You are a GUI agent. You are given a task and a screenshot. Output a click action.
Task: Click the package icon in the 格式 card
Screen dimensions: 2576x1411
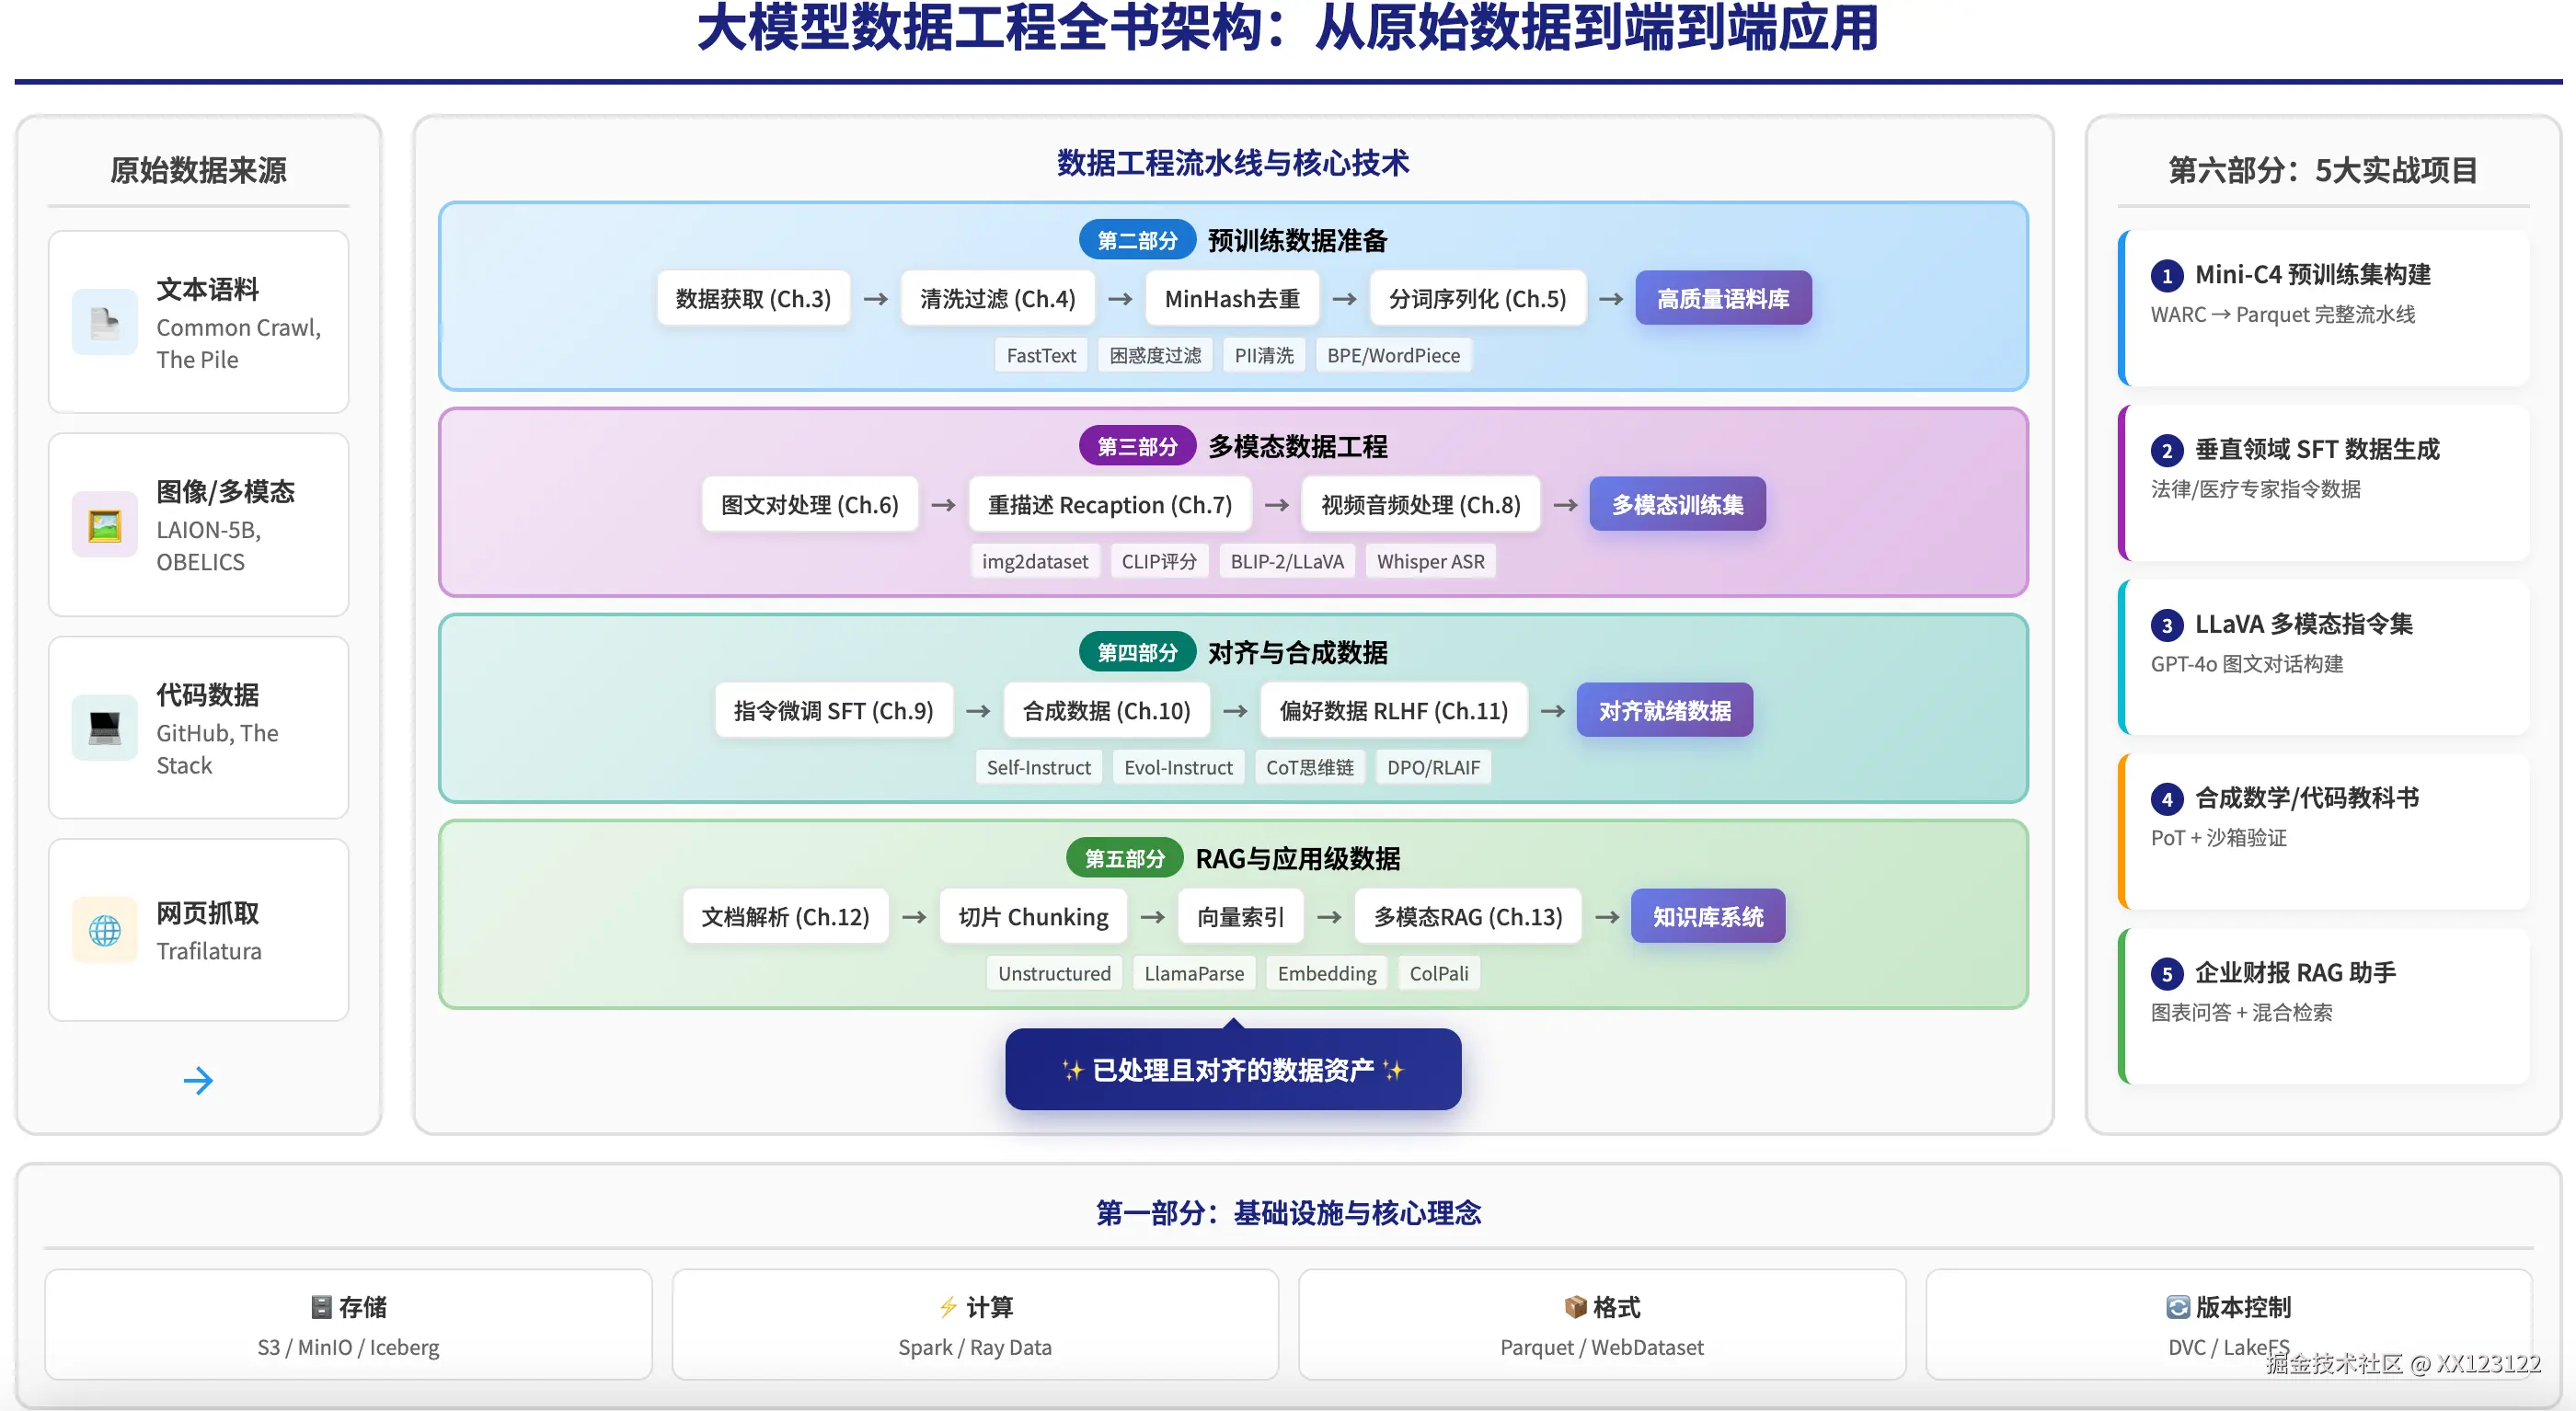pos(1573,1307)
